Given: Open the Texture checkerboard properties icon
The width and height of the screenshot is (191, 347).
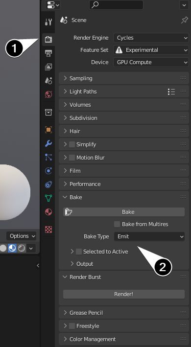Looking at the screenshot, I should tap(48, 230).
